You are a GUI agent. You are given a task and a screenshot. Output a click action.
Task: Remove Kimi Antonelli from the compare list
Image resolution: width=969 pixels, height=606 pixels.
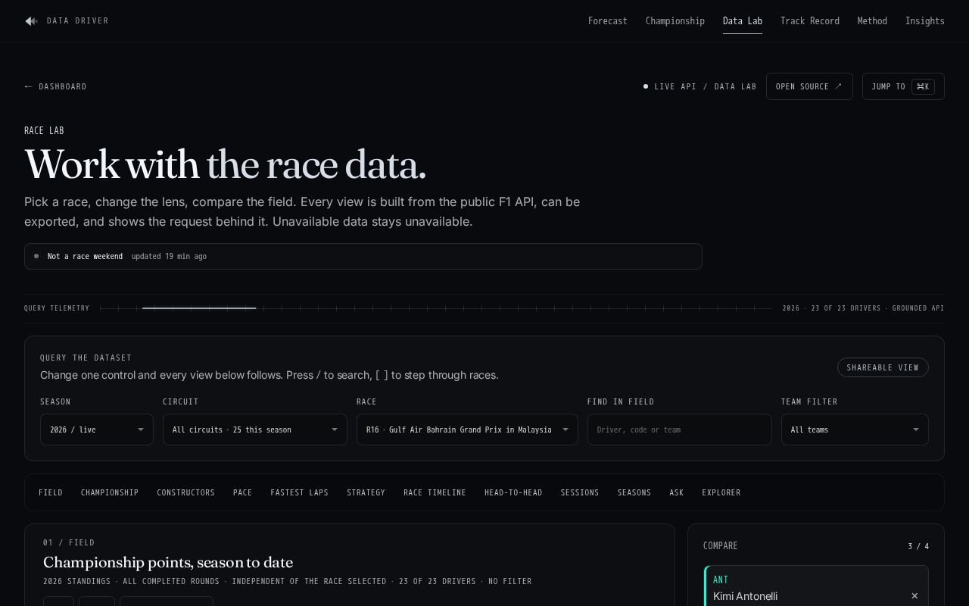pyautogui.click(x=914, y=596)
